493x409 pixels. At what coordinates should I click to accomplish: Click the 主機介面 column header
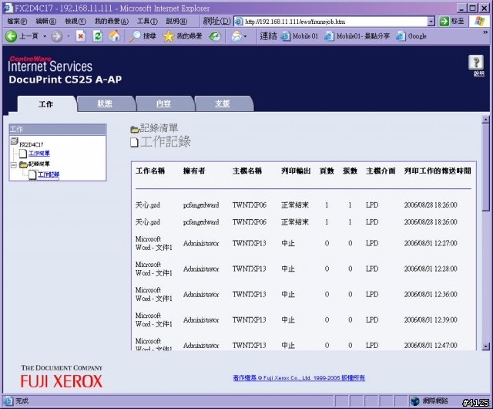coord(381,171)
